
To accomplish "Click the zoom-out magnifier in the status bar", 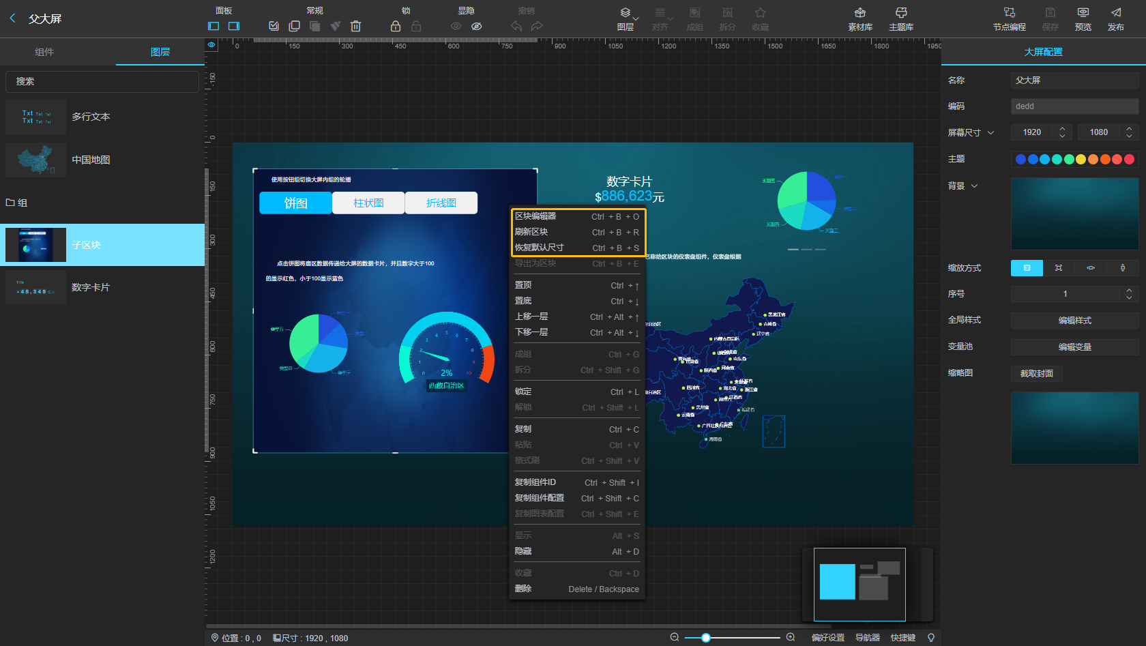I will pos(675,637).
